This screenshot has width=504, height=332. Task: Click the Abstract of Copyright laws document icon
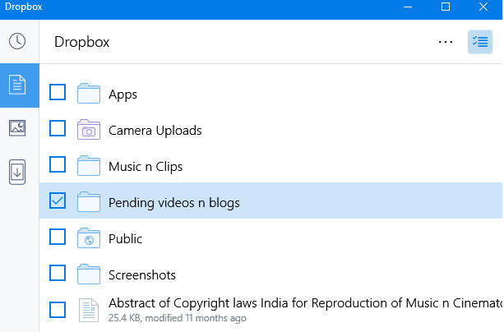coord(88,310)
